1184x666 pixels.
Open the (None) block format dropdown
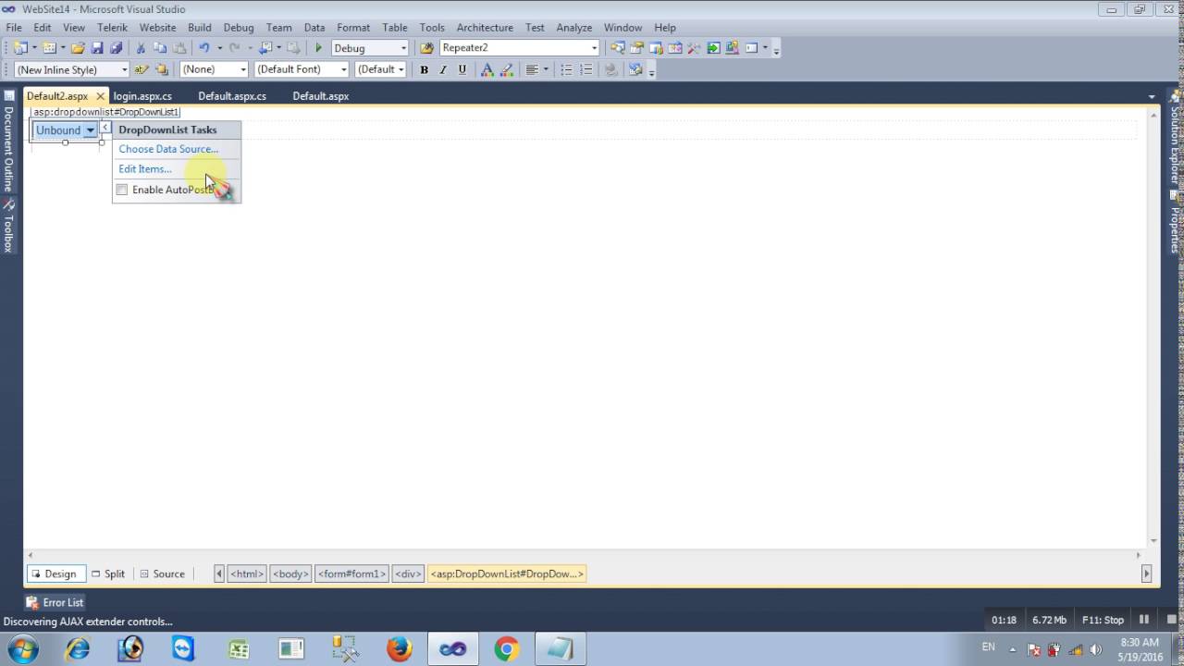[243, 69]
